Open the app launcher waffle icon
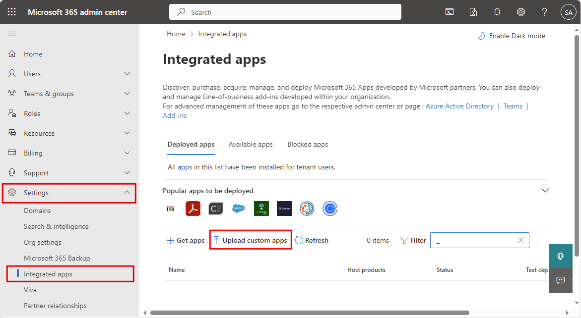The image size is (581, 318). click(x=12, y=12)
